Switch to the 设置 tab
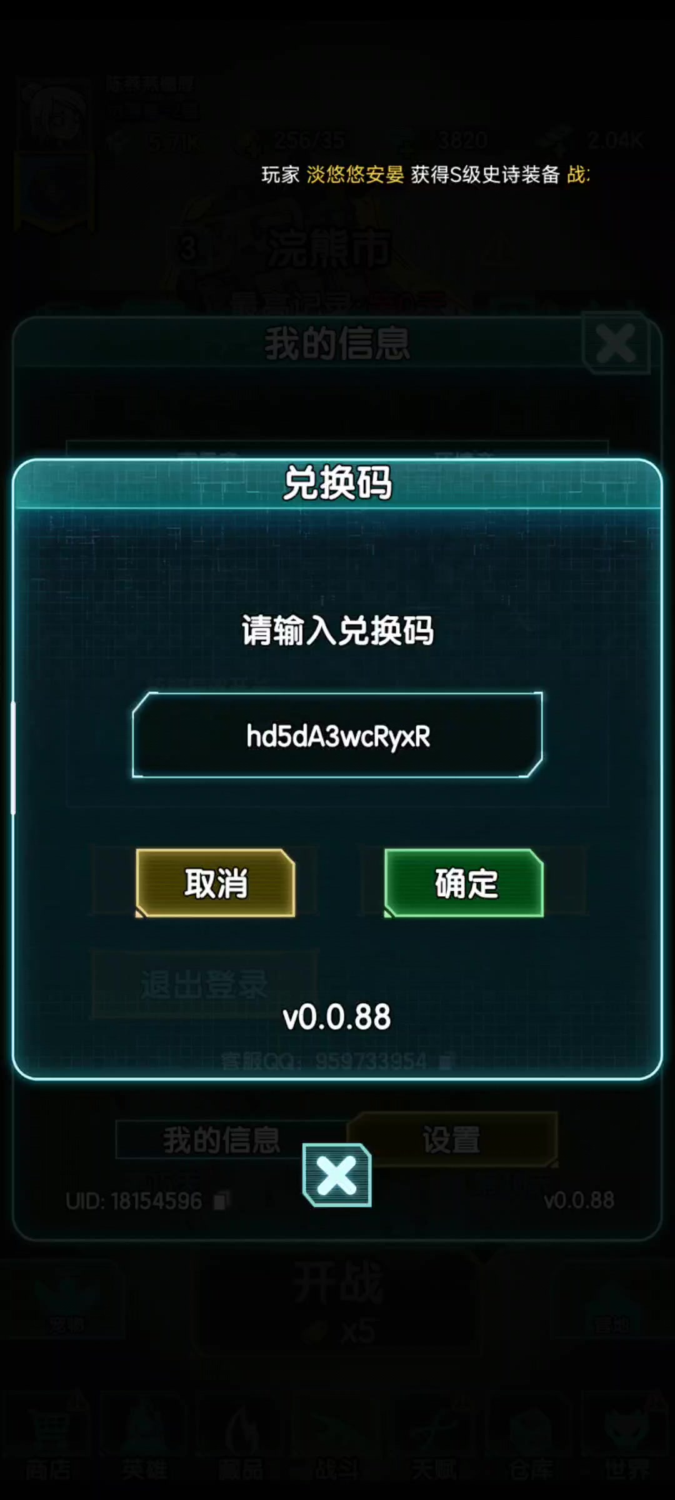Image resolution: width=675 pixels, height=1500 pixels. [452, 1140]
